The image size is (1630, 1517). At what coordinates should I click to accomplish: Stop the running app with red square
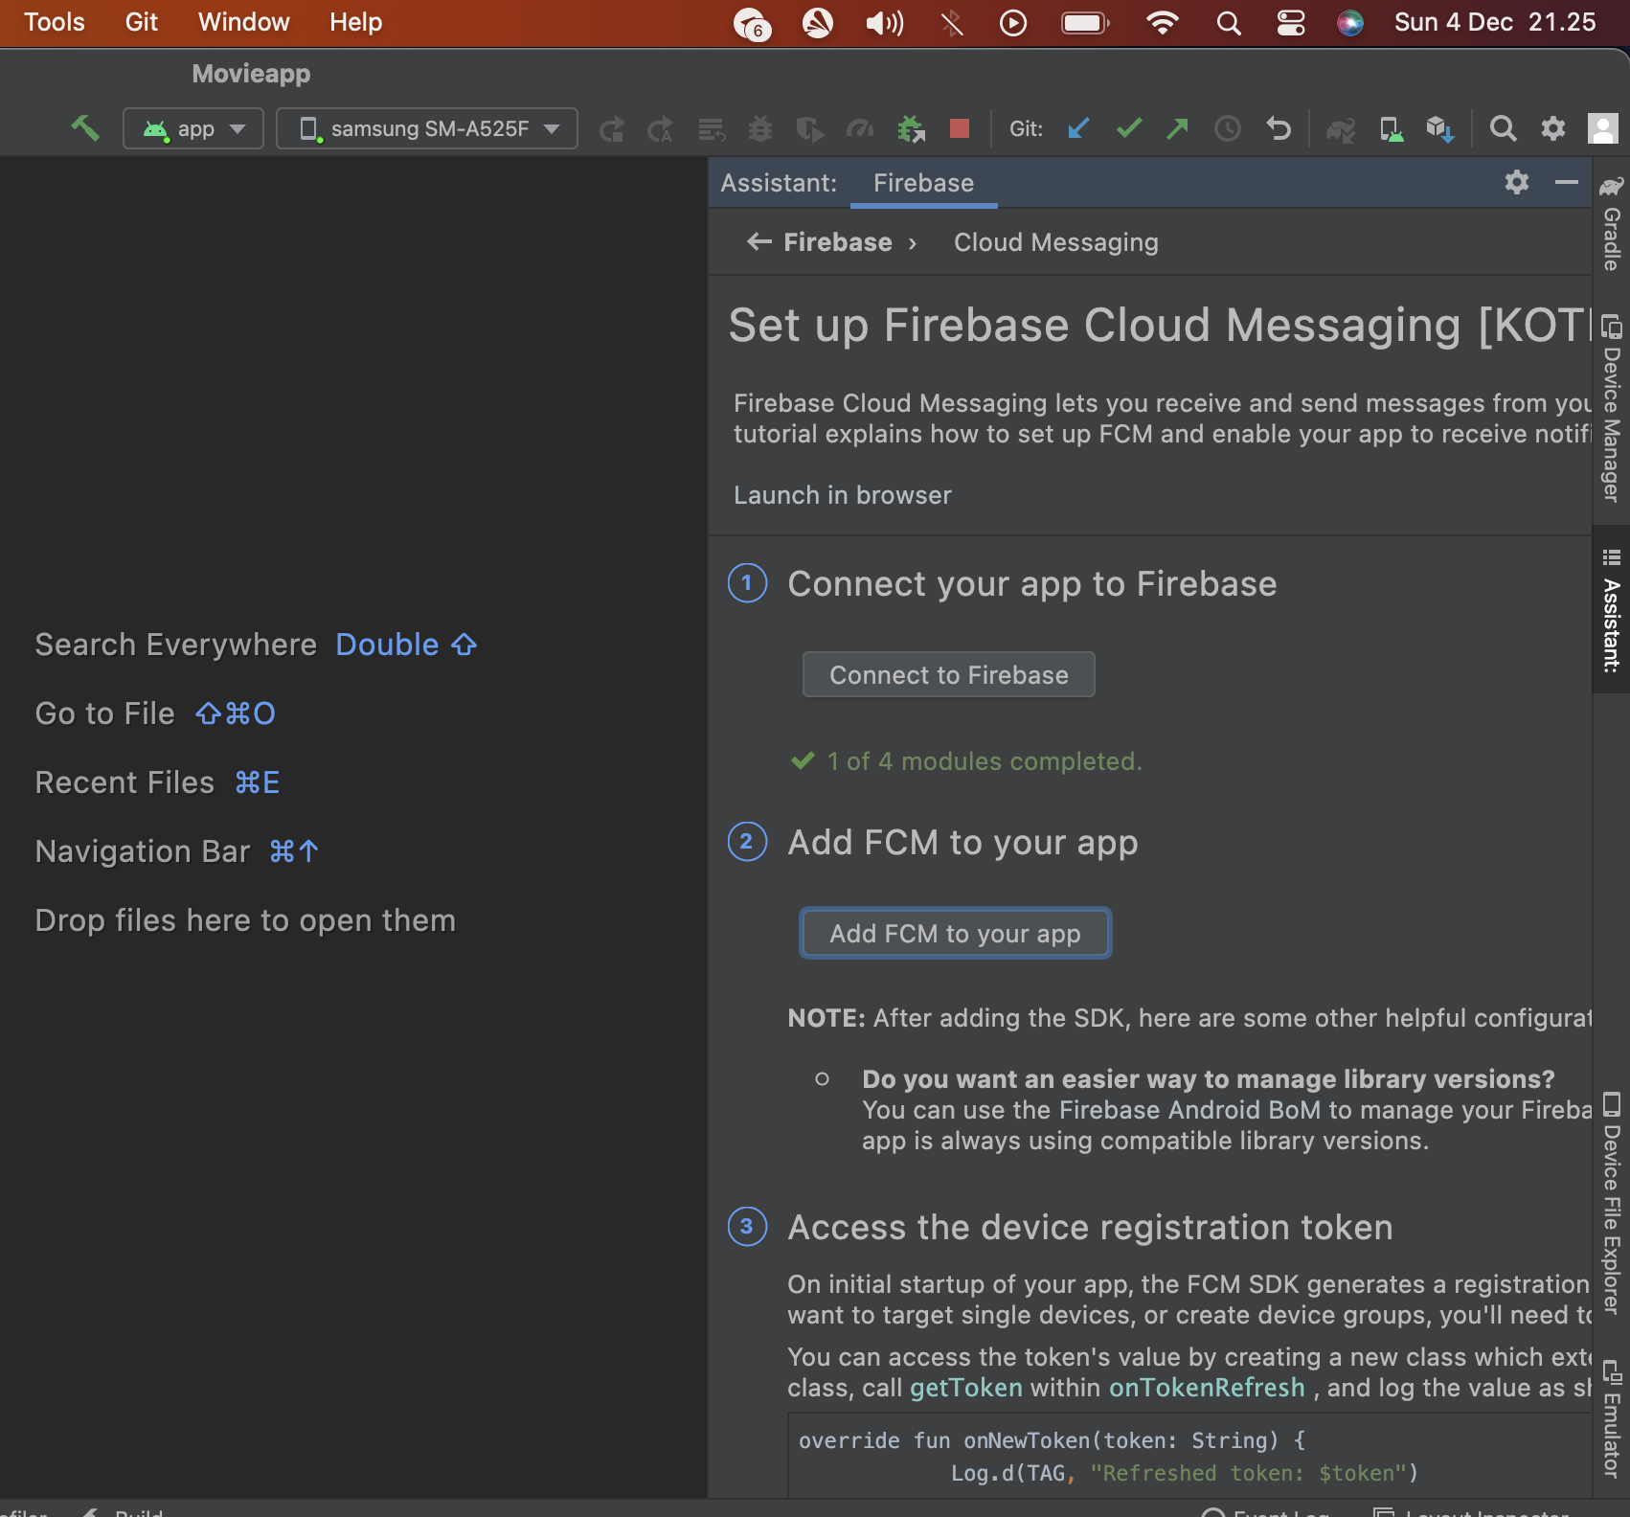(x=960, y=129)
